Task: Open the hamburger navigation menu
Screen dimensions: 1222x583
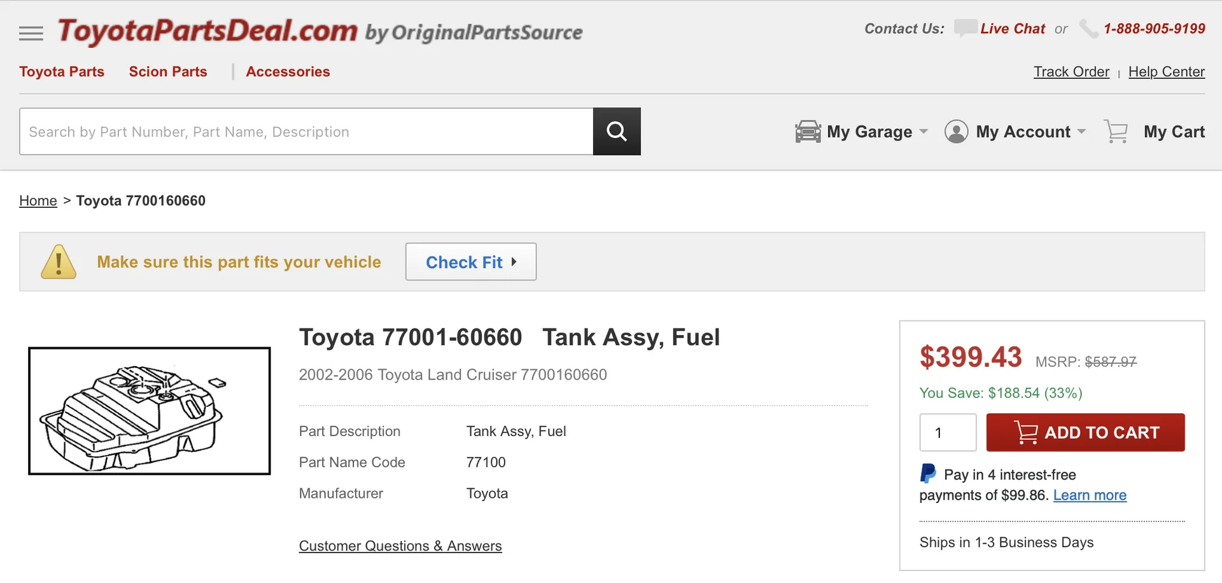Action: (31, 33)
